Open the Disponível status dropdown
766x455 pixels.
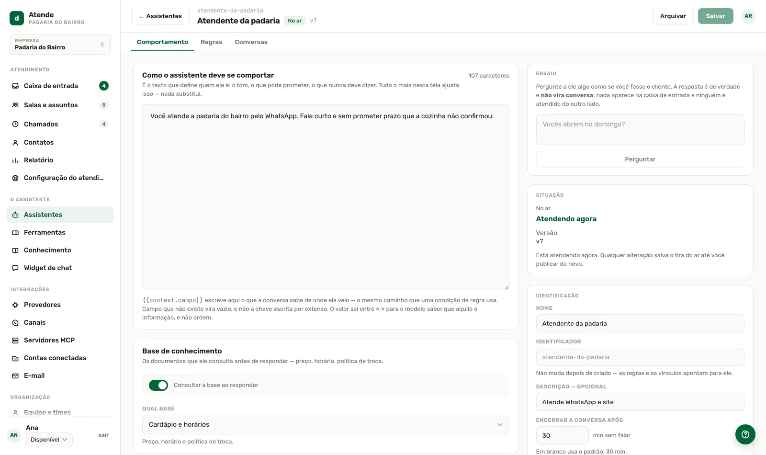tap(49, 439)
